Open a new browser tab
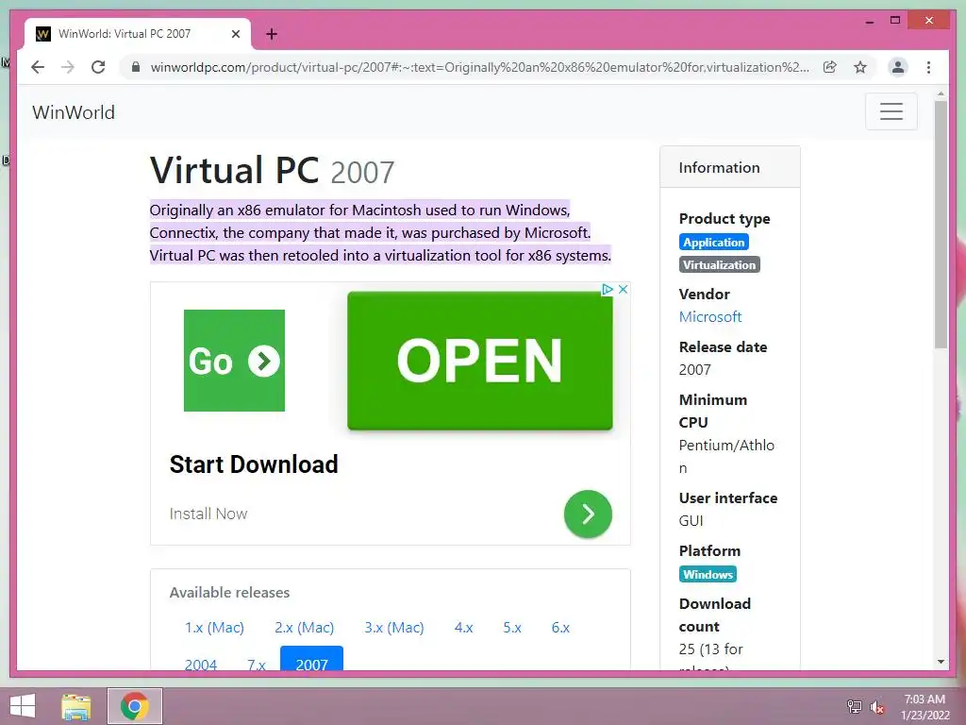The width and height of the screenshot is (966, 725). tap(271, 34)
